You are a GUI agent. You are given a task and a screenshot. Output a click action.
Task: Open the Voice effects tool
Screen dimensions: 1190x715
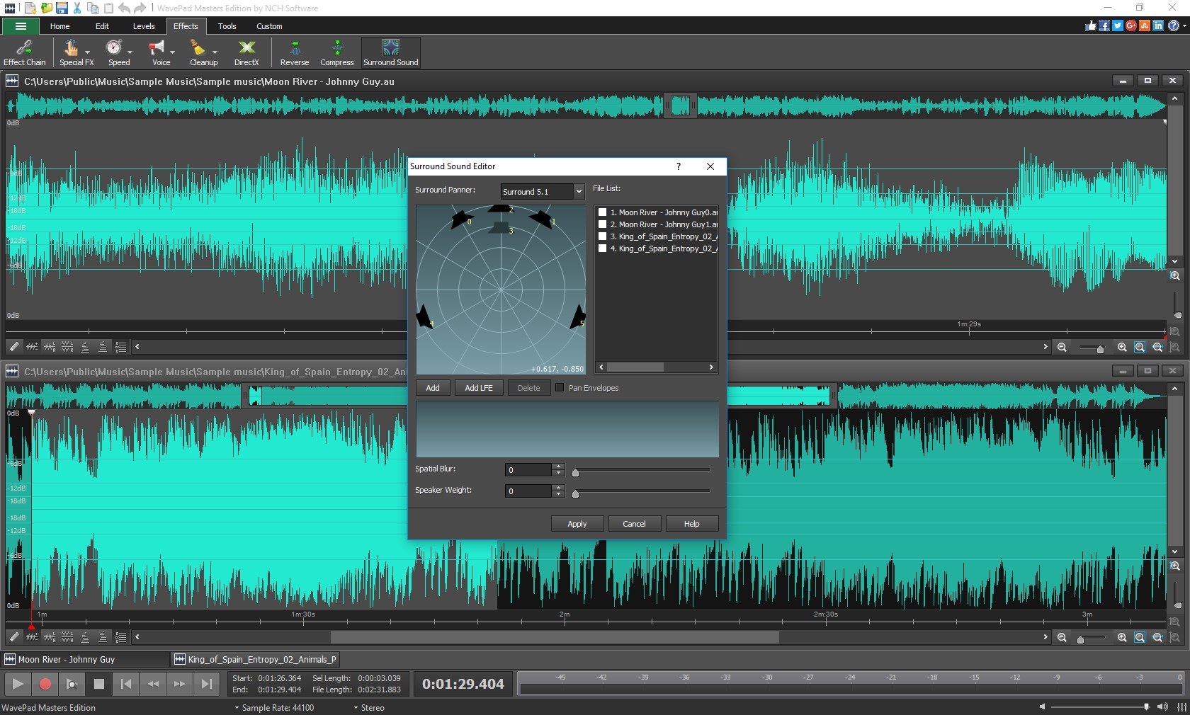click(157, 51)
